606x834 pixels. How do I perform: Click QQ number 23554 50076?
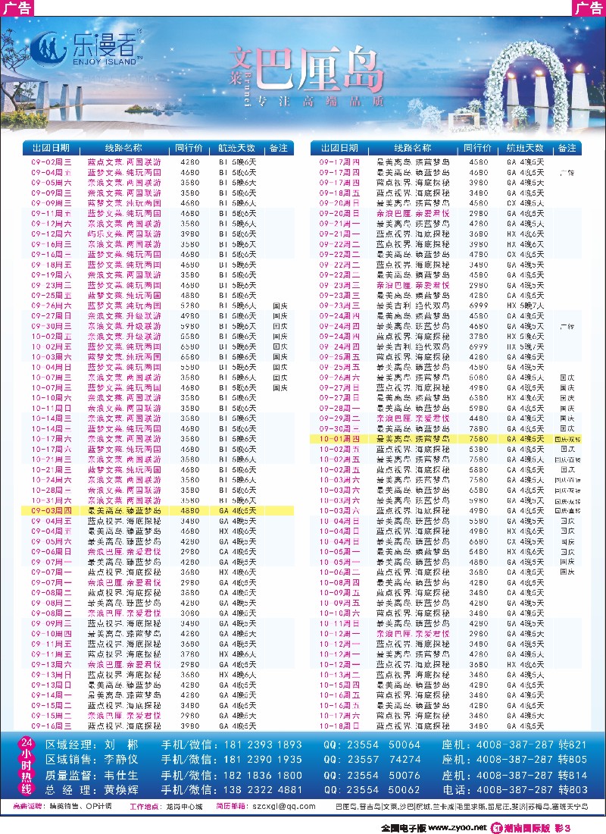tap(384, 775)
